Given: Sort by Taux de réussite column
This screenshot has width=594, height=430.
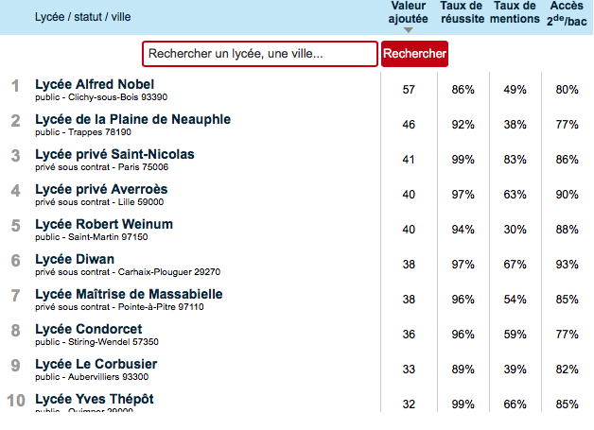Looking at the screenshot, I should pos(463,12).
